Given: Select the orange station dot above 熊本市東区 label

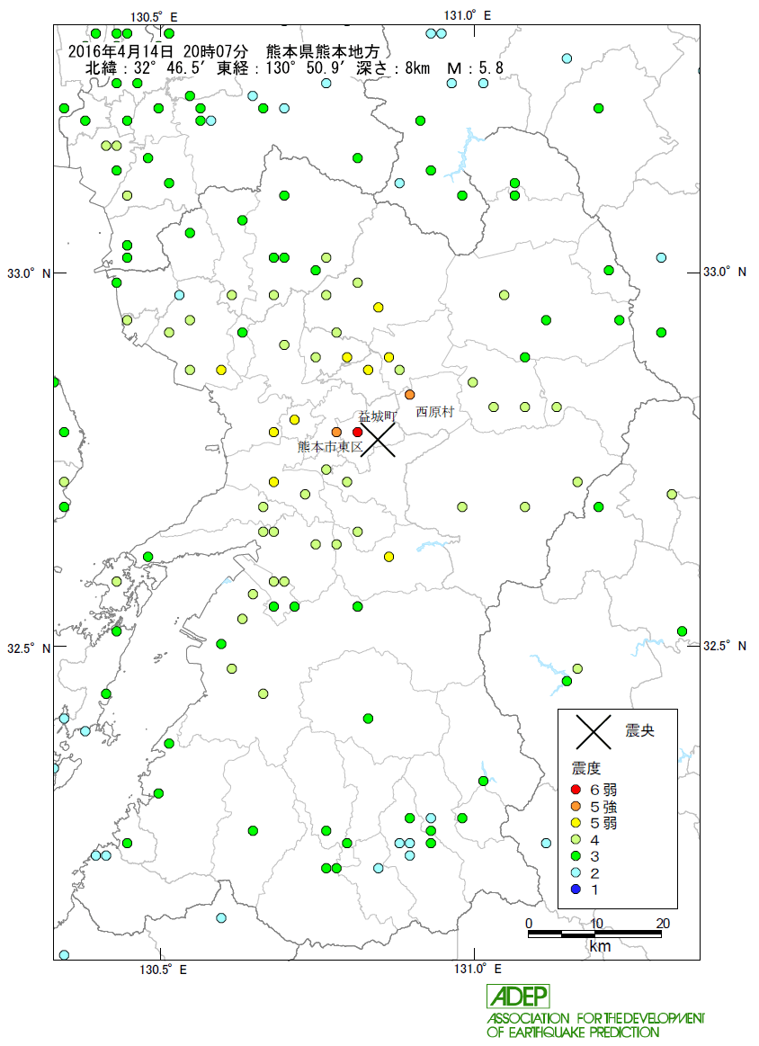Looking at the screenshot, I should pyautogui.click(x=336, y=433).
